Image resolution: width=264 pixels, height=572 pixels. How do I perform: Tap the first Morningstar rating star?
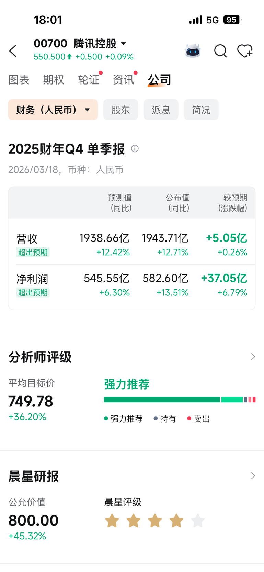pyautogui.click(x=112, y=521)
